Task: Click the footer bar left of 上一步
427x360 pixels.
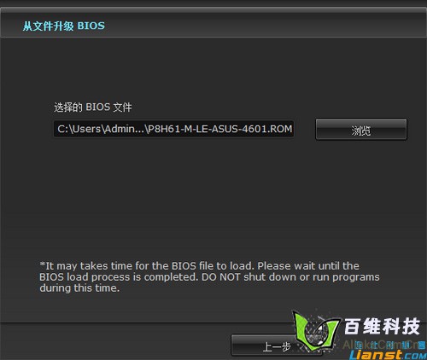Action: [115, 341]
